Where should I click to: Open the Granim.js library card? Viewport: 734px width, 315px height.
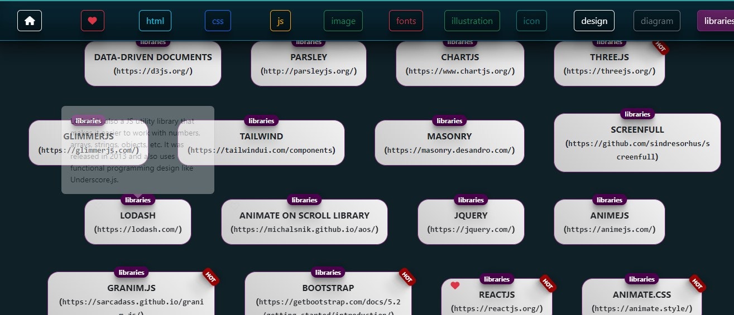pos(131,294)
